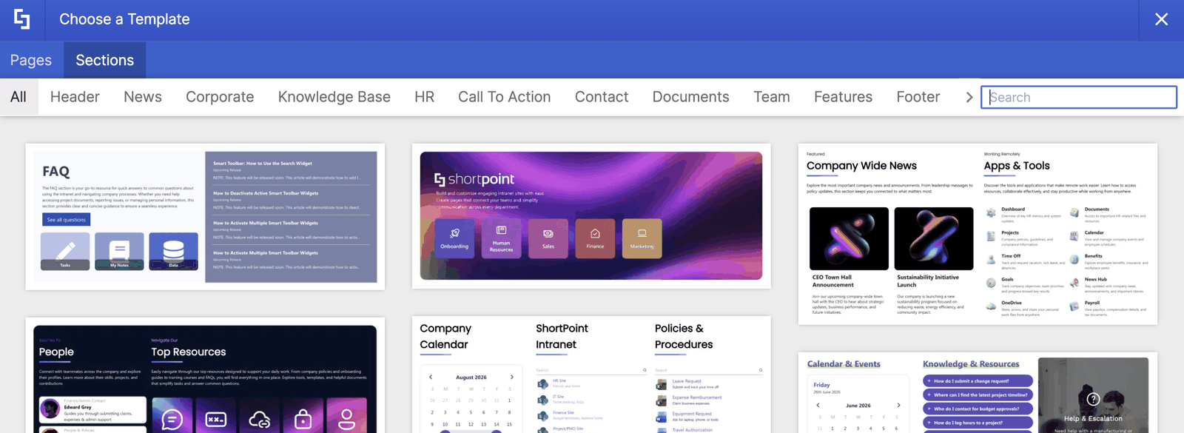Click the ShortPoint logo in the header
The height and width of the screenshot is (433, 1184).
click(x=22, y=19)
